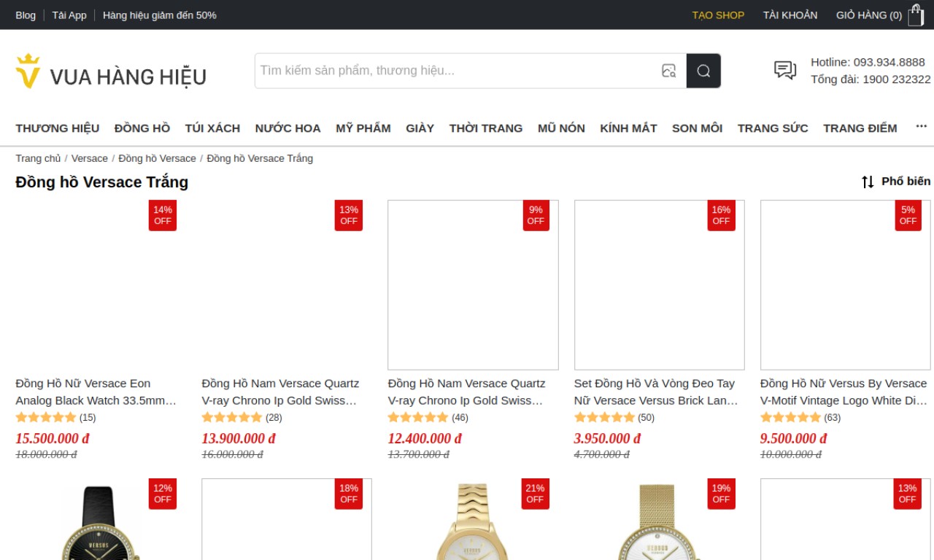Open the TÚI XÁCH menu
The image size is (934, 560).
(x=212, y=128)
